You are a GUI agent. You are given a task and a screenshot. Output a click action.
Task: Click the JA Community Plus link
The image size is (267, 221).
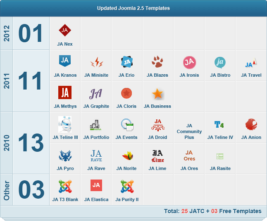coord(189,131)
